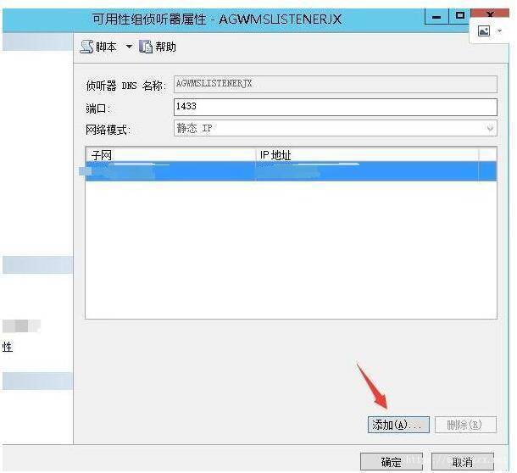Click the port field showing 1433
The image size is (517, 473).
click(336, 107)
